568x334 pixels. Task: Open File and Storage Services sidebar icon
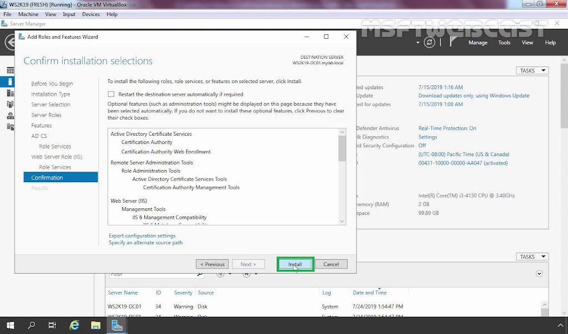[x=10, y=127]
